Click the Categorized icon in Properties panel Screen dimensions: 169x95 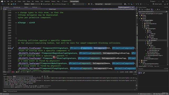pyautogui.click(x=139, y=73)
